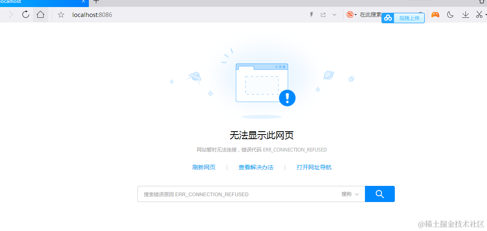
Task: Click the Baidu cloud upload icon
Action: [388, 18]
